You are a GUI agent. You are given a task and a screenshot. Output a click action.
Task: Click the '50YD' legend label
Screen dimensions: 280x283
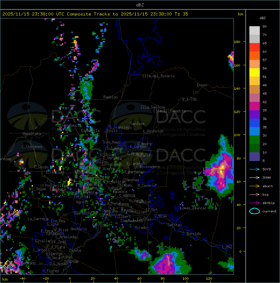pos(267,169)
